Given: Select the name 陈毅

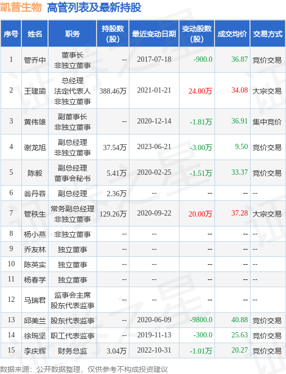Looking at the screenshot, I should tap(35, 173).
